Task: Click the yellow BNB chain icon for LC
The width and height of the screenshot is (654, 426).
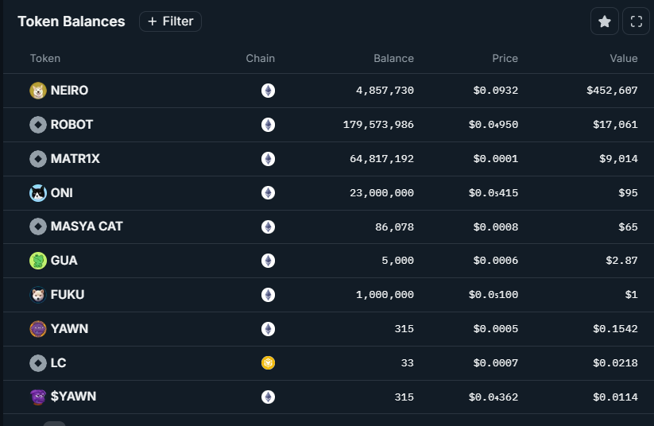Action: point(269,363)
